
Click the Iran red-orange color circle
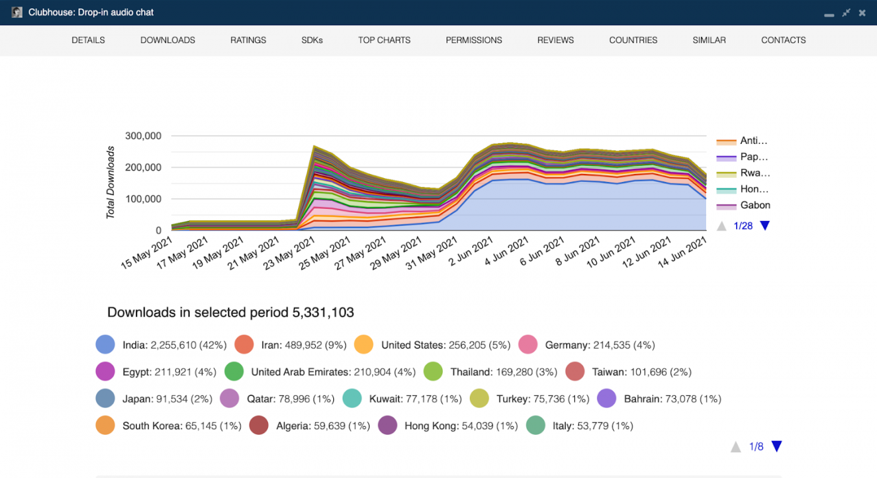(244, 345)
